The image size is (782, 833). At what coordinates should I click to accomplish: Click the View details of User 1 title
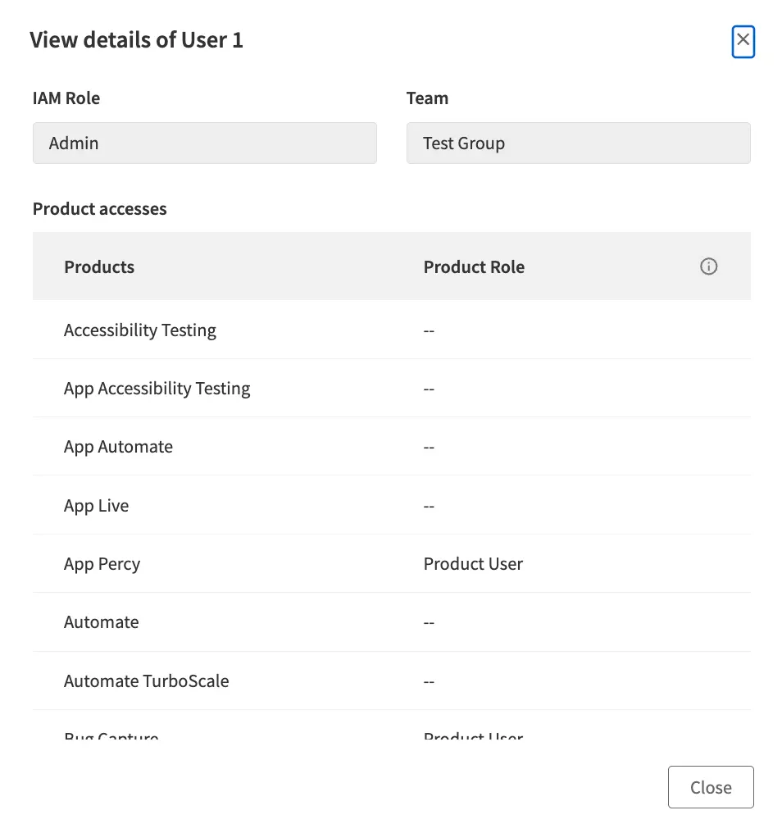[136, 40]
